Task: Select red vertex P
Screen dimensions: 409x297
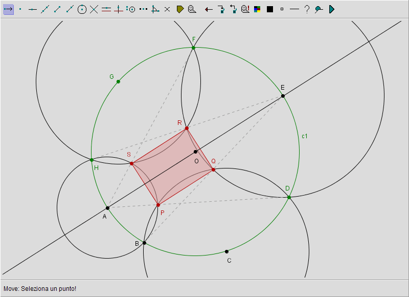Action: [158, 205]
